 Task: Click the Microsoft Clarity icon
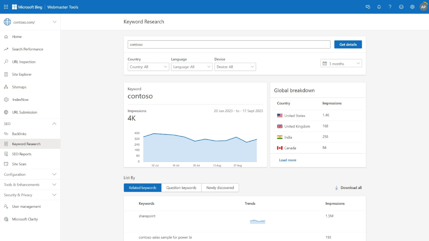click(x=6, y=219)
